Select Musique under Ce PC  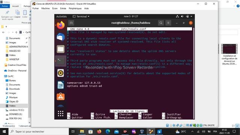13,97
